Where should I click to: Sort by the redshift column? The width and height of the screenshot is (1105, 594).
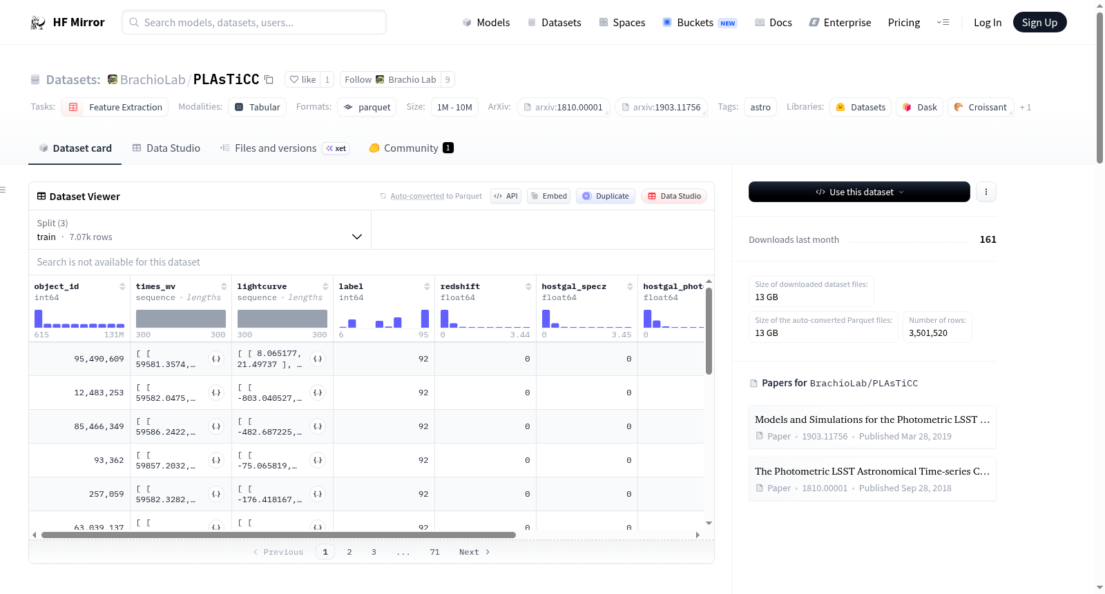click(528, 286)
